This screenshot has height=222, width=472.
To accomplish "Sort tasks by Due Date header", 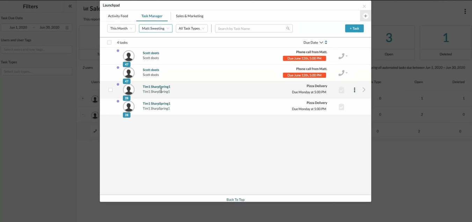I will click(x=311, y=43).
